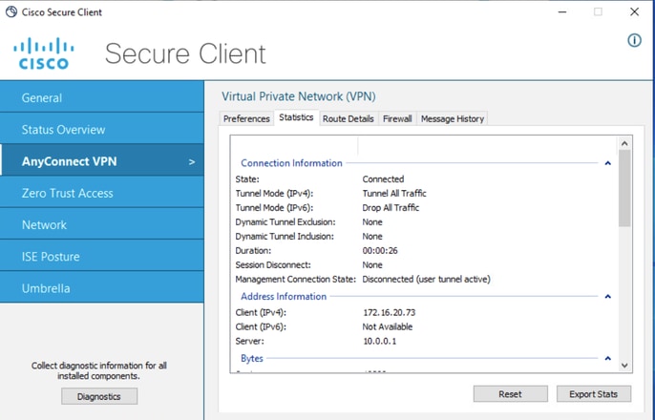The height and width of the screenshot is (420, 655).
Task: Click the Reset button
Action: click(511, 393)
